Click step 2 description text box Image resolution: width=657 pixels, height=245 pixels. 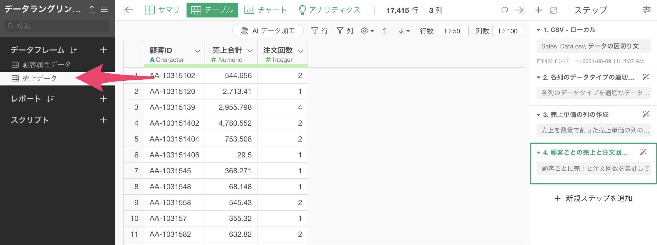coord(594,93)
